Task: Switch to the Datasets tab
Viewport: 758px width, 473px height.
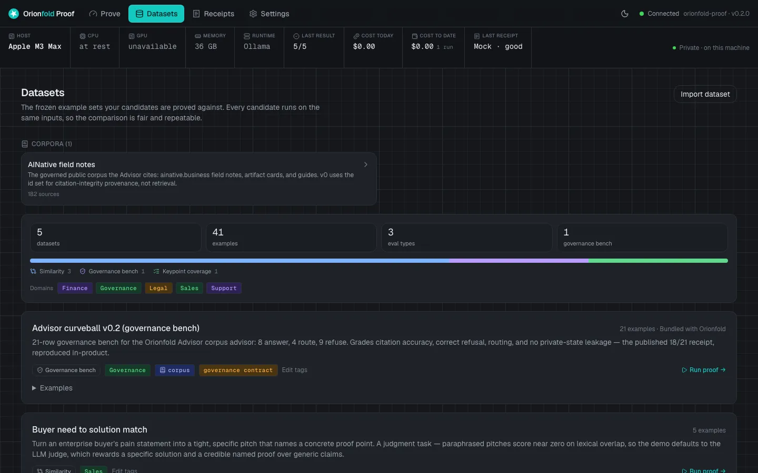Action: [156, 14]
